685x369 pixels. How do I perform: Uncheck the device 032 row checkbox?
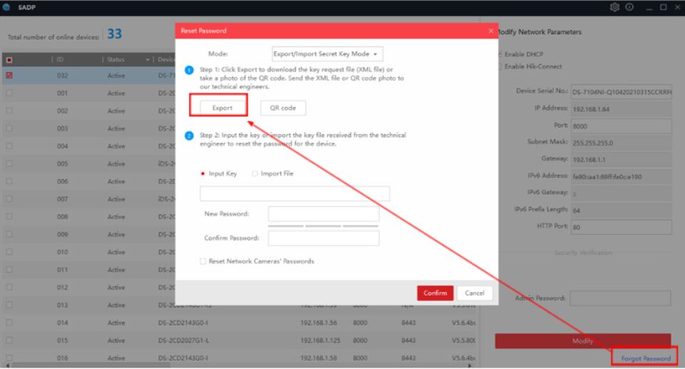(9, 76)
